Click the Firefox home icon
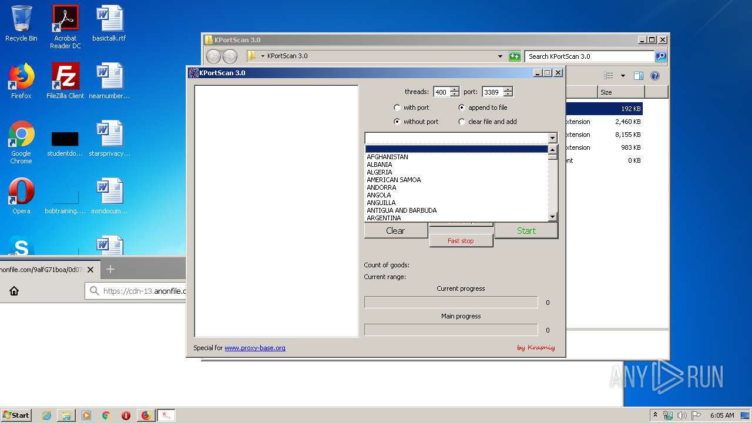The width and height of the screenshot is (752, 423). (14, 291)
